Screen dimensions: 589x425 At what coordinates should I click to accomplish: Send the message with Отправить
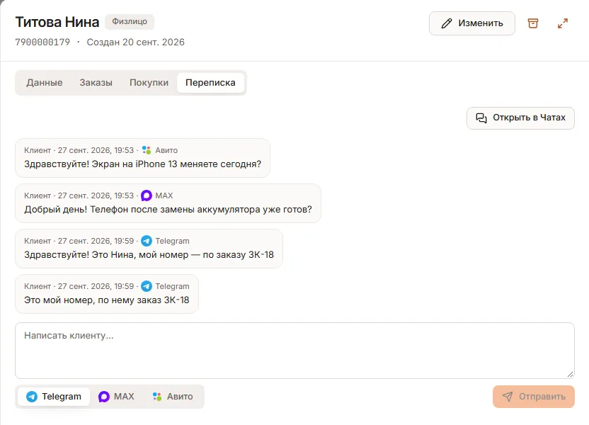[533, 397]
